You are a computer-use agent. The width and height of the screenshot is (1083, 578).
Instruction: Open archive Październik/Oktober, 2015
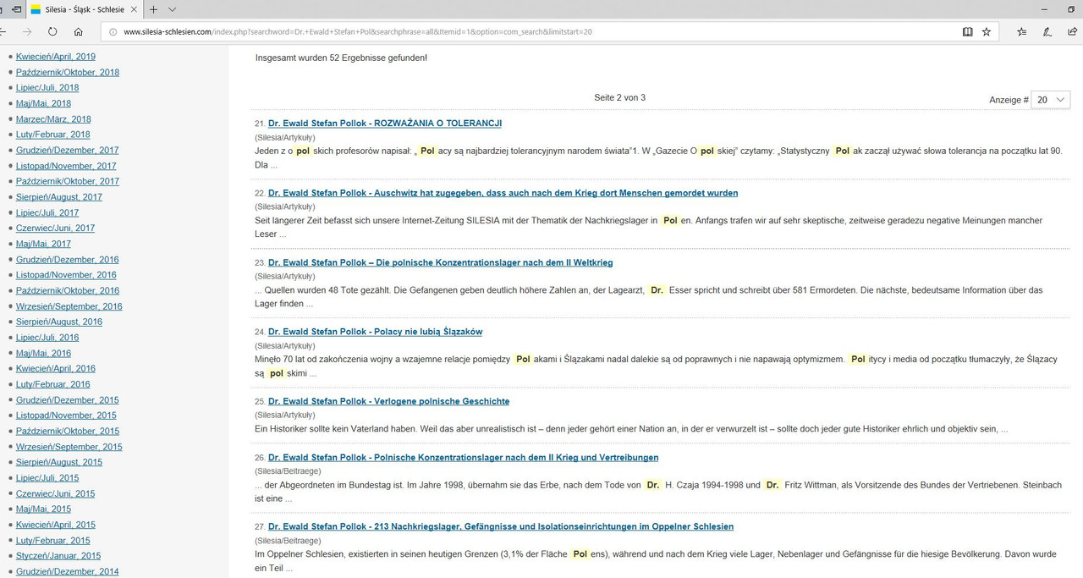tap(68, 432)
